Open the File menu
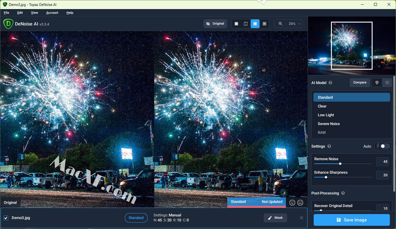Screen dimensions: 396x229 coord(6,13)
